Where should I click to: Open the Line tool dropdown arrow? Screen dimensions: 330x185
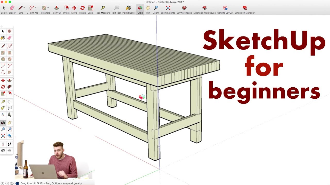pos(24,8)
